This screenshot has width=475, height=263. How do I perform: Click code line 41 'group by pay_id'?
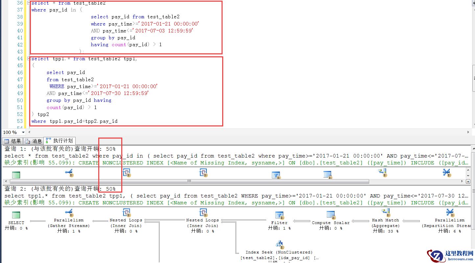point(113,38)
